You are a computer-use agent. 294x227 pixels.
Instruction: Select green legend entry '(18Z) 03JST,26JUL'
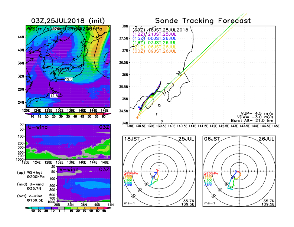[154, 43]
